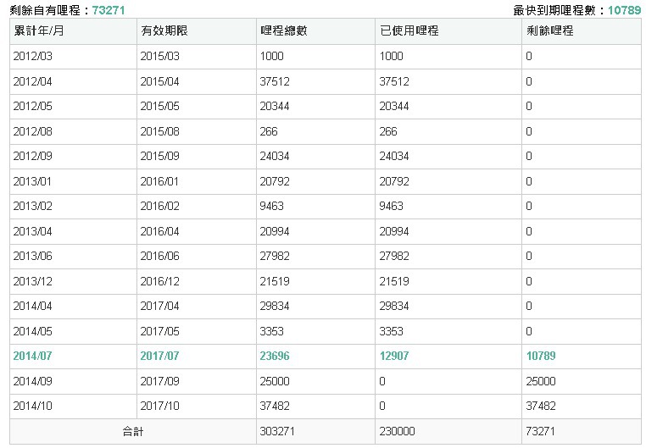Image resolution: width=646 pixels, height=448 pixels.
Task: Click total remaining 73271 in 合計 row
Action: [541, 432]
